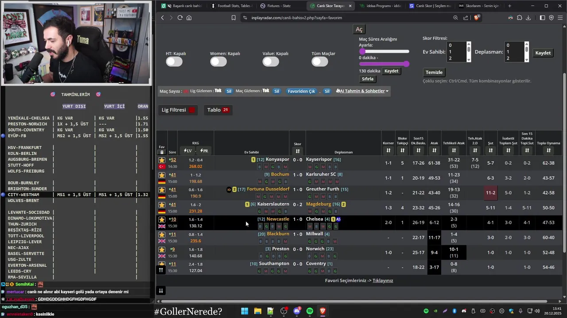This screenshot has height=318, width=567.
Task: Toggle the Preston favorite star
Action: tap(162, 250)
